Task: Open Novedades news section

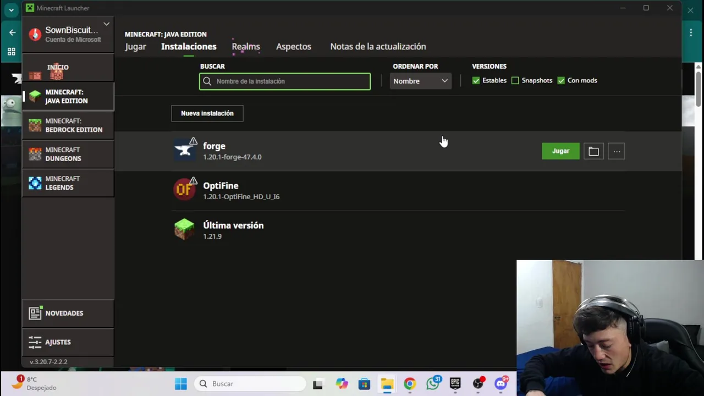Action: tap(68, 313)
